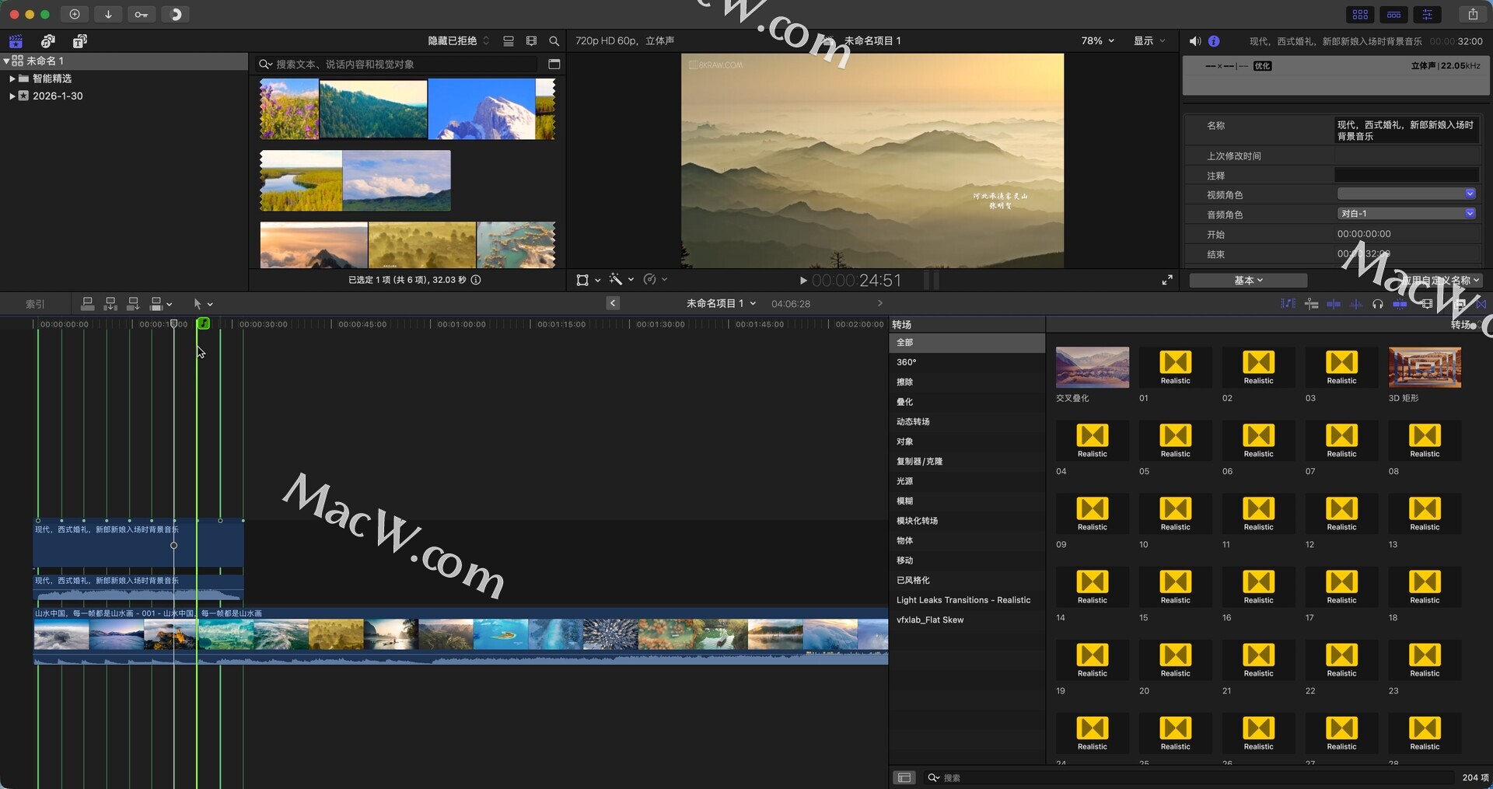Open the 音频角色 dropdown showing 对白-1
Image resolution: width=1493 pixels, height=789 pixels.
coord(1405,214)
